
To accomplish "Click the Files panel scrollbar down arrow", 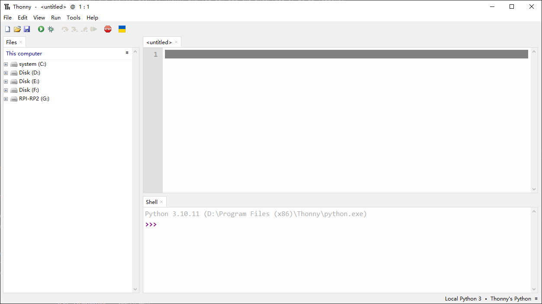I will pos(135,289).
